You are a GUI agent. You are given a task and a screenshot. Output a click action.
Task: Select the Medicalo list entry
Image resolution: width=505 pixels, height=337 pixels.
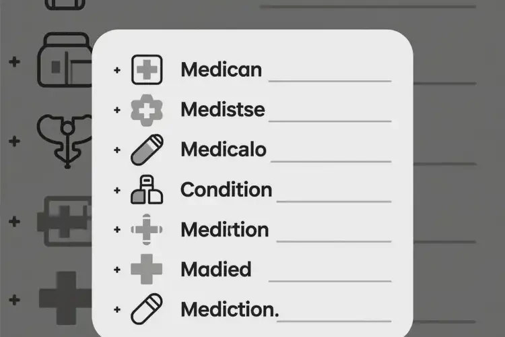(223, 150)
